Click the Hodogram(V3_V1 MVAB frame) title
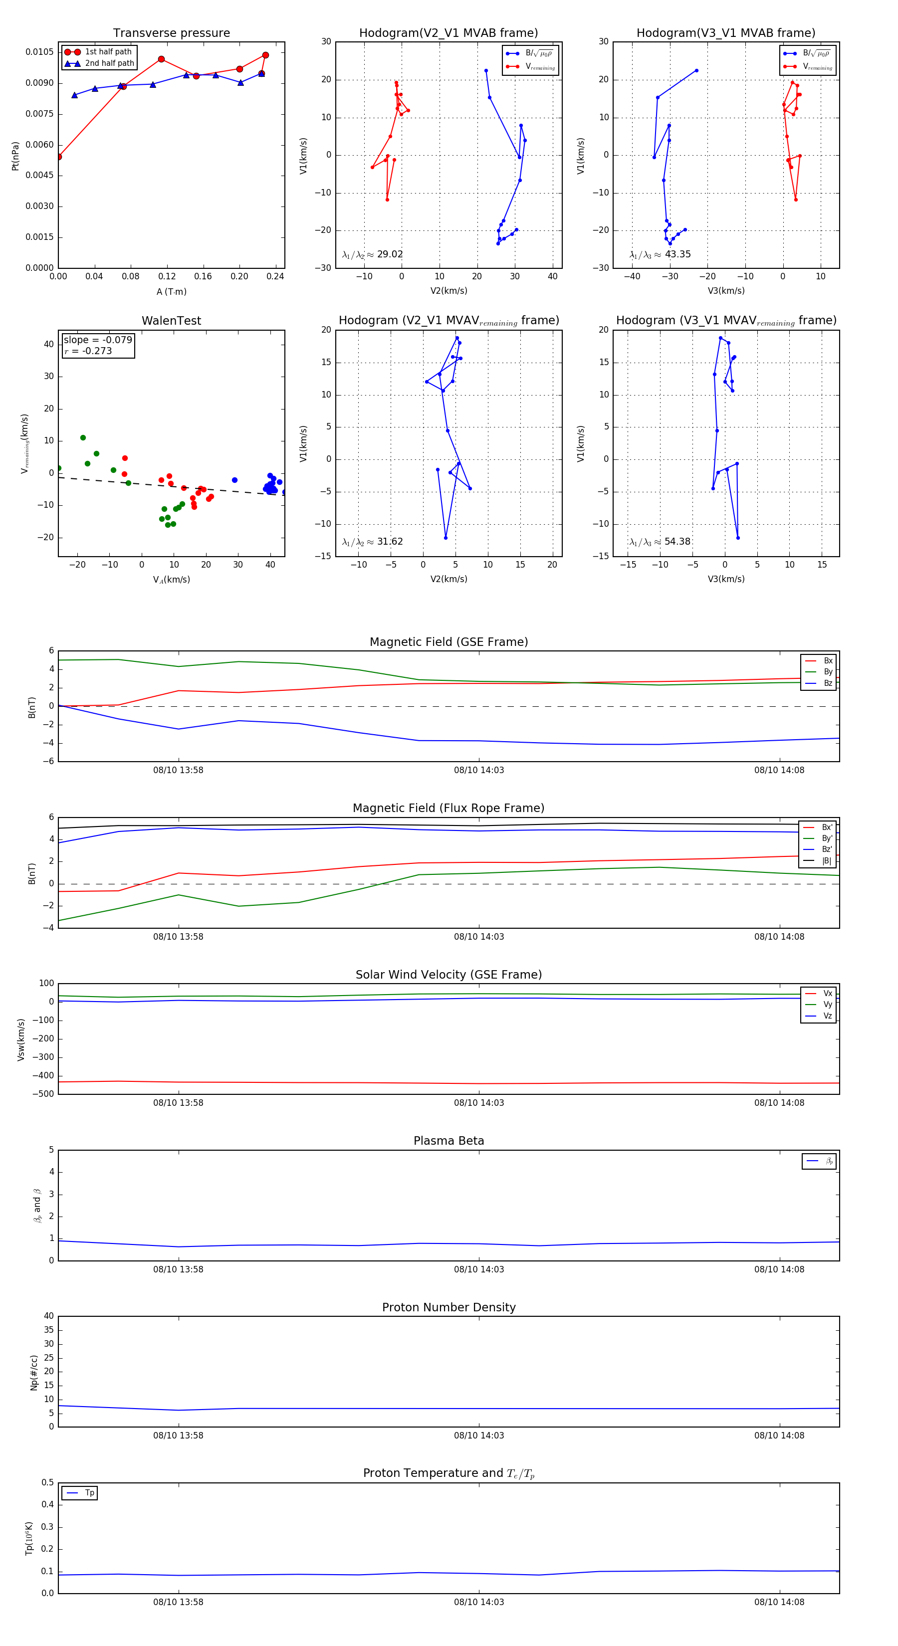898x1646 pixels. pos(726,32)
